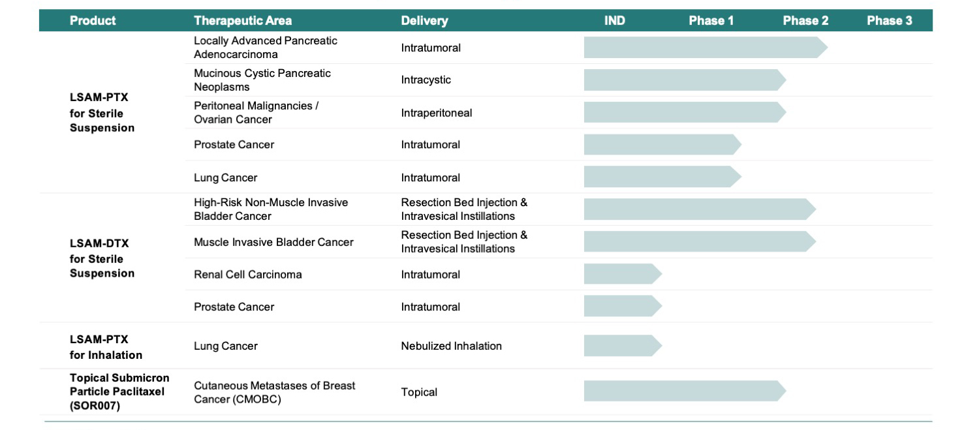Select Muscle Invasive Bladder Cancer
Image resolution: width=979 pixels, height=430 pixels.
(273, 242)
